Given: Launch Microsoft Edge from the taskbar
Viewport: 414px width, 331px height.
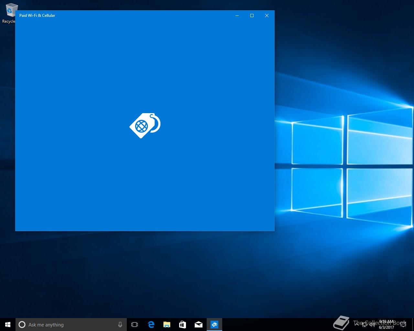Looking at the screenshot, I should (151, 325).
